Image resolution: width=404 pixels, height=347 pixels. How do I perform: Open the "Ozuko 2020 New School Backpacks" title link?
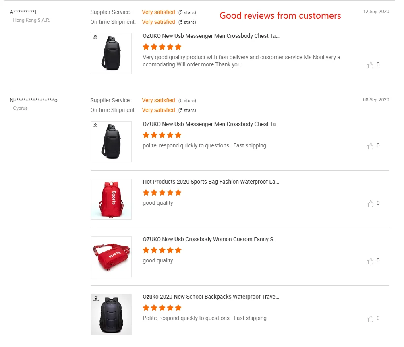pos(211,297)
